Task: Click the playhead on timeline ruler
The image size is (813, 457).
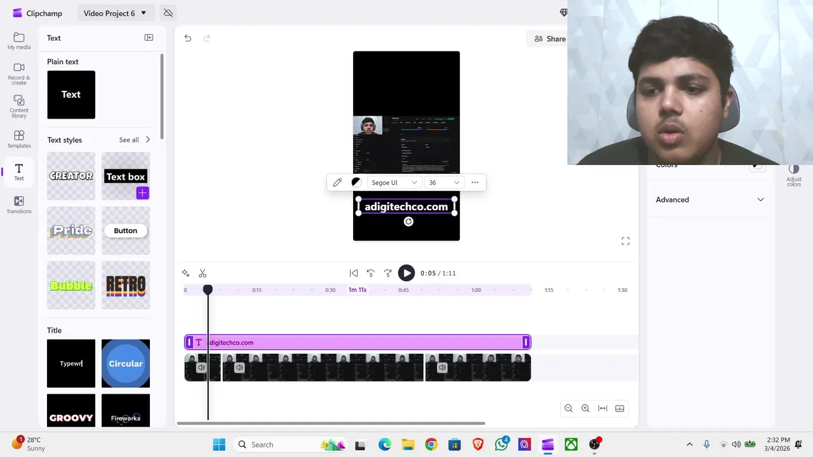Action: [208, 289]
